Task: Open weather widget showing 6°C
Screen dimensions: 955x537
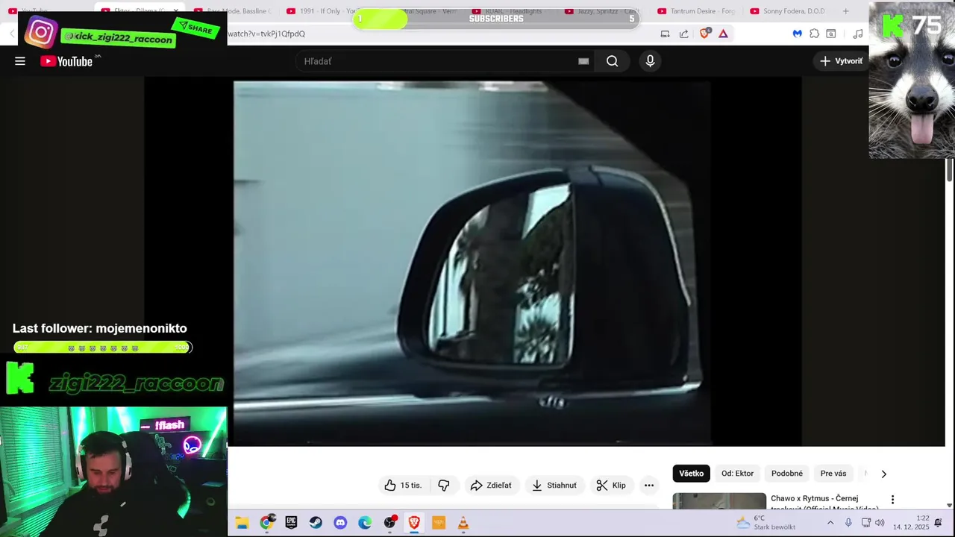Action: click(765, 523)
